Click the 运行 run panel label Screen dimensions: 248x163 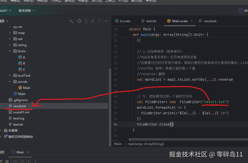(2, 152)
